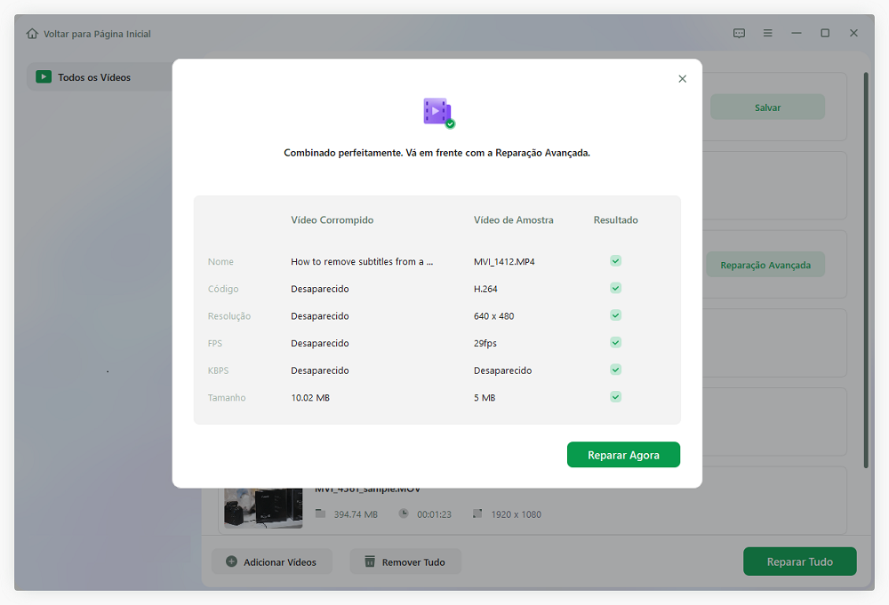
Task: Open the feedback chat icon in title bar
Action: pos(739,34)
